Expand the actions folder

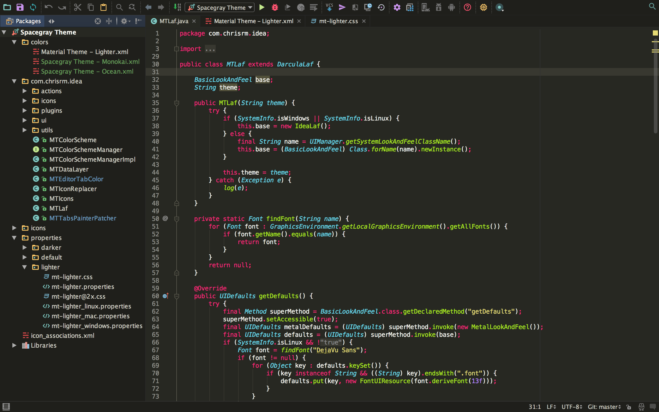click(24, 91)
